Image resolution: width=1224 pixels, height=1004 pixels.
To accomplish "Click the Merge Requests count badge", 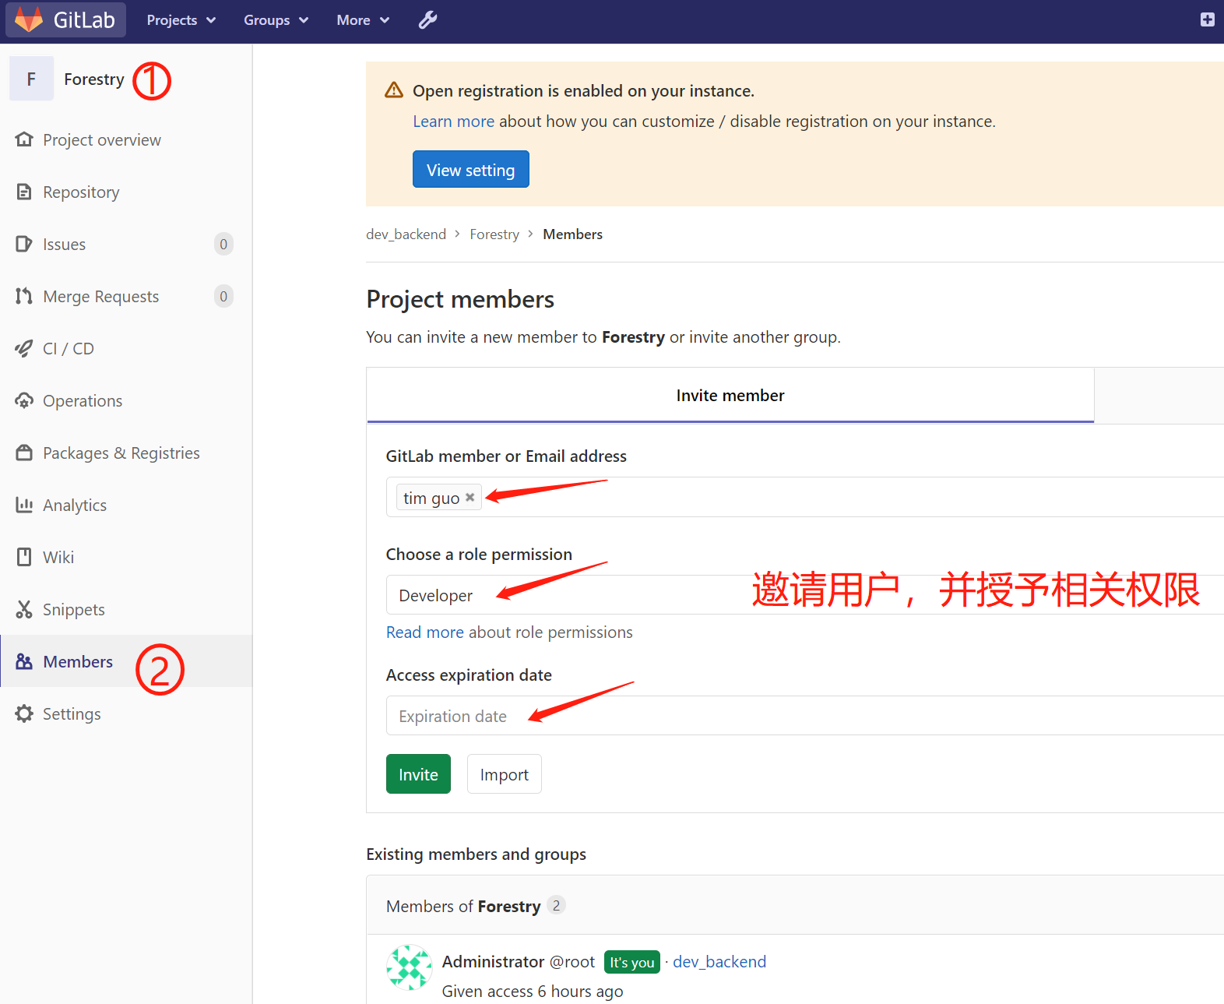I will click(x=223, y=296).
